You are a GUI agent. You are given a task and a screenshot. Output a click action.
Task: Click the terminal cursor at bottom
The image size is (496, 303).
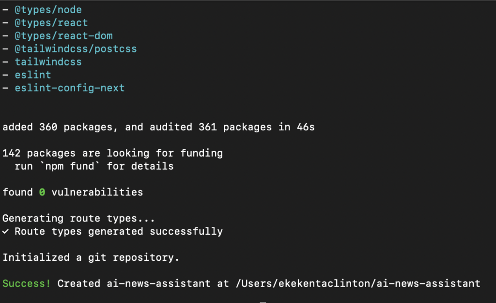click(263, 302)
